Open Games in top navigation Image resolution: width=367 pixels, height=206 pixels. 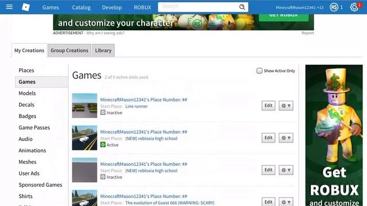pyautogui.click(x=50, y=7)
